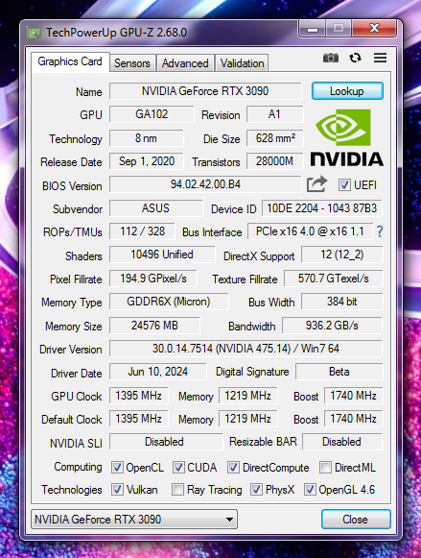Toggle the CUDA checkbox
Image resolution: width=421 pixels, height=558 pixels.
click(178, 468)
